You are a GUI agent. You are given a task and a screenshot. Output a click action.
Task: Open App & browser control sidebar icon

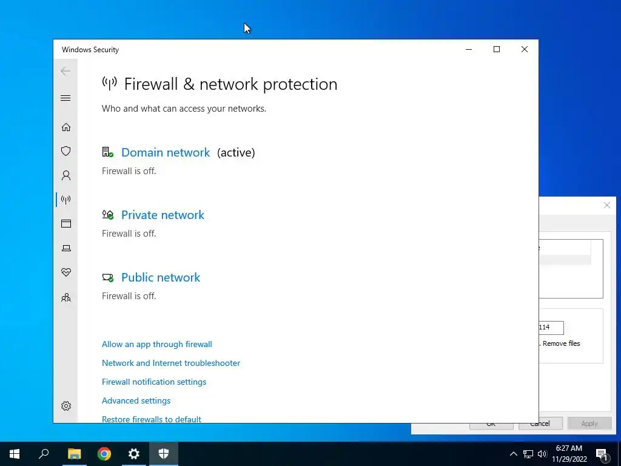[65, 223]
